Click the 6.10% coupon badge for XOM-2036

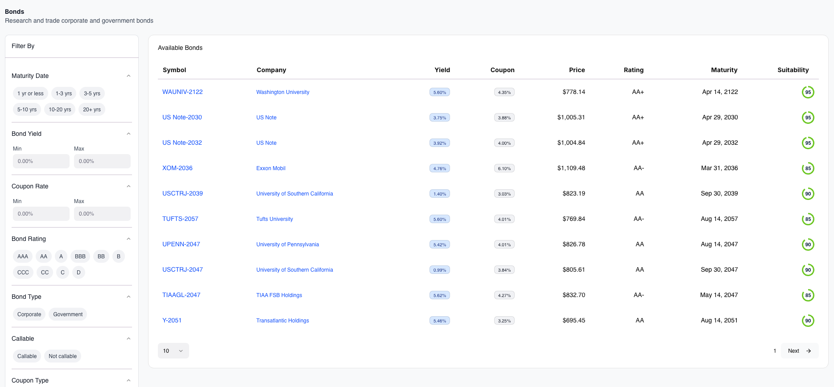tap(504, 168)
